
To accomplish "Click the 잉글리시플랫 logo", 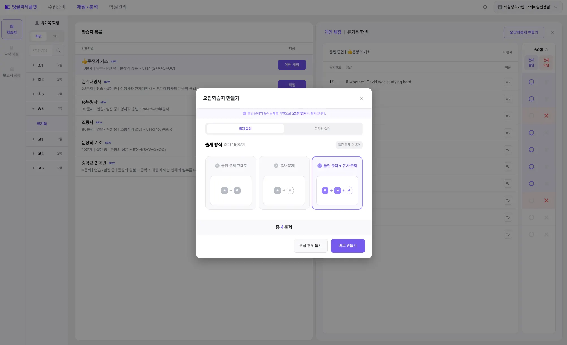I will pyautogui.click(x=21, y=7).
